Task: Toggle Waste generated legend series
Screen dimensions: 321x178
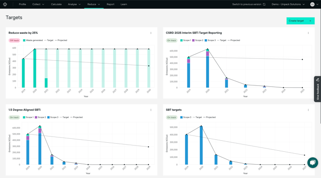Action: (x=33, y=41)
